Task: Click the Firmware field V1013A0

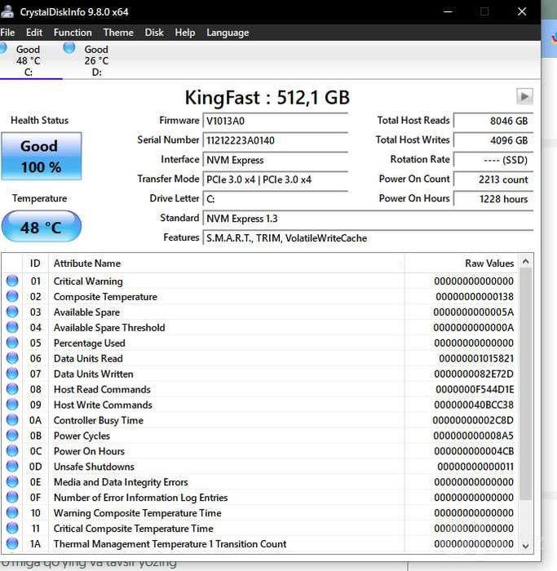Action: click(x=275, y=121)
